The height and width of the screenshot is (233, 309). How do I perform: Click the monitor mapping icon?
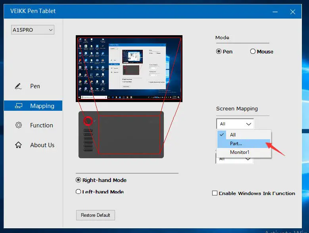coord(19,106)
